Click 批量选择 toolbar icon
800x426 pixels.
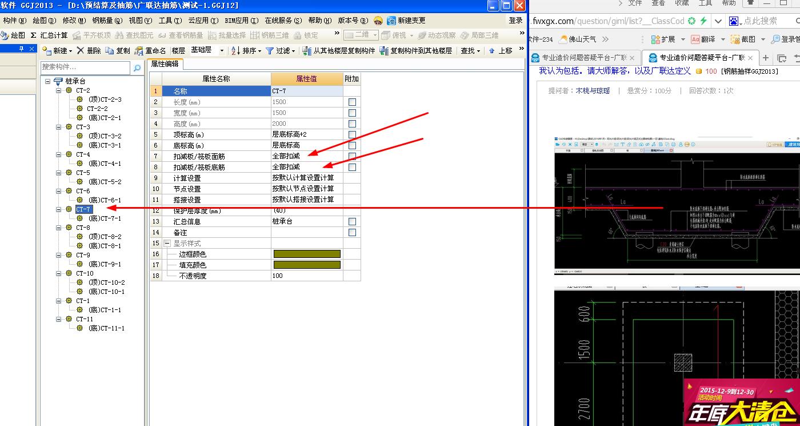pos(213,35)
